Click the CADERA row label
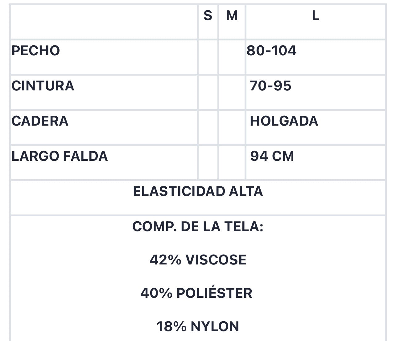Screen dimensions: 396x341 [x=40, y=121]
